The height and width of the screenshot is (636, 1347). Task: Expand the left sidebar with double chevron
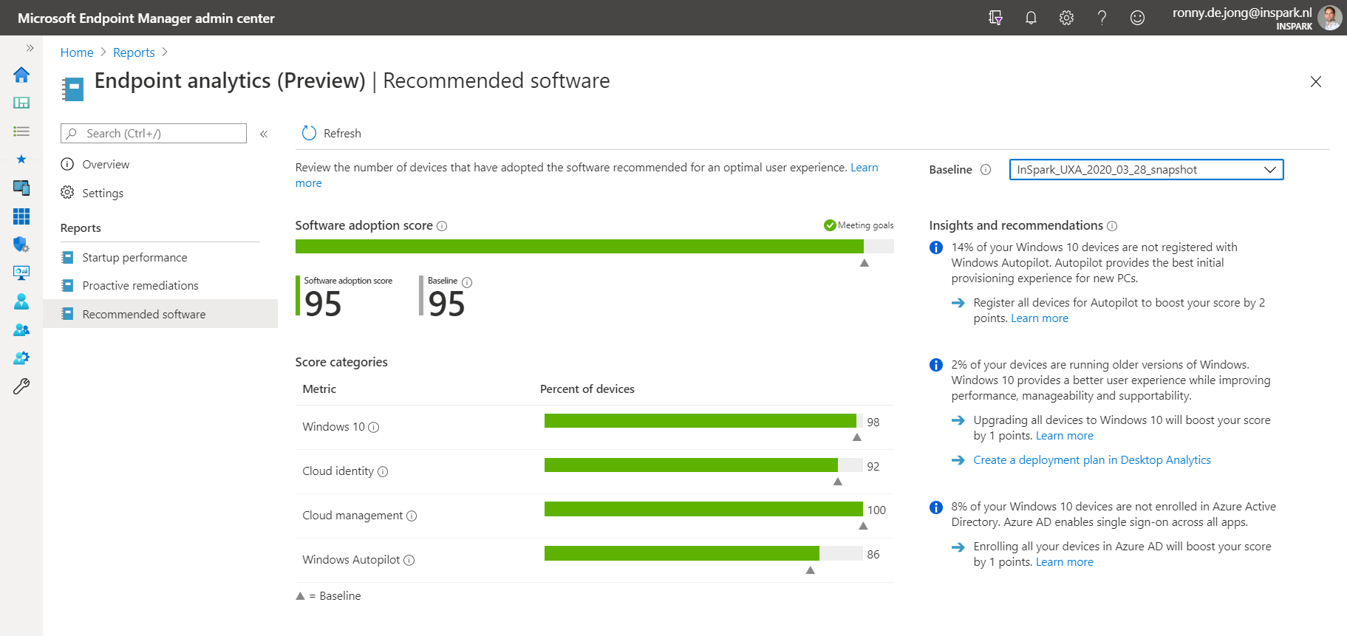[30, 48]
